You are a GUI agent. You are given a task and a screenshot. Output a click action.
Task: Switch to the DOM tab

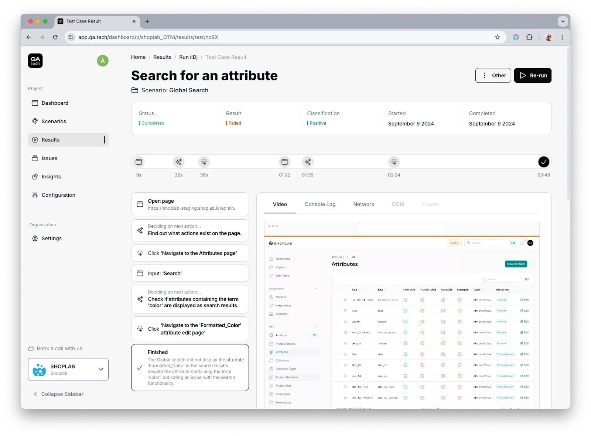point(398,204)
